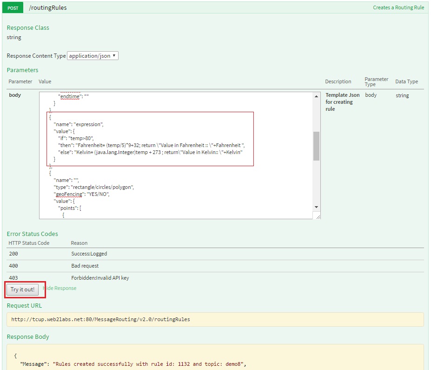Click 'Success:Logged' reason text
431x370 pixels.
tap(89, 254)
